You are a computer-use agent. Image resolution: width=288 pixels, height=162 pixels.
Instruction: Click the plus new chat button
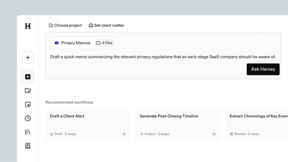click(28, 58)
